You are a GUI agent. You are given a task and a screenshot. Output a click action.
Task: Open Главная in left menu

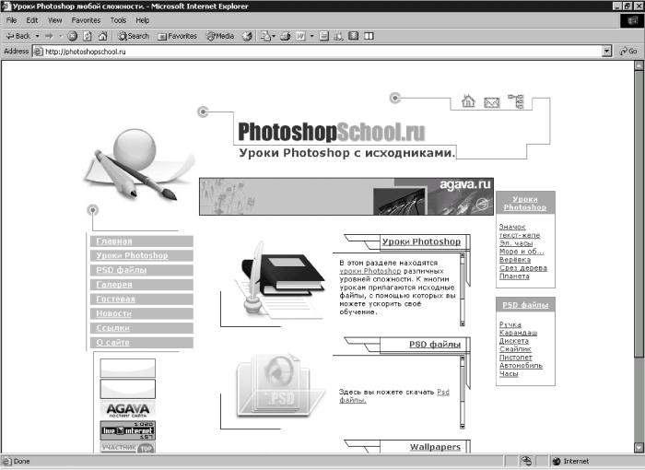(142, 241)
